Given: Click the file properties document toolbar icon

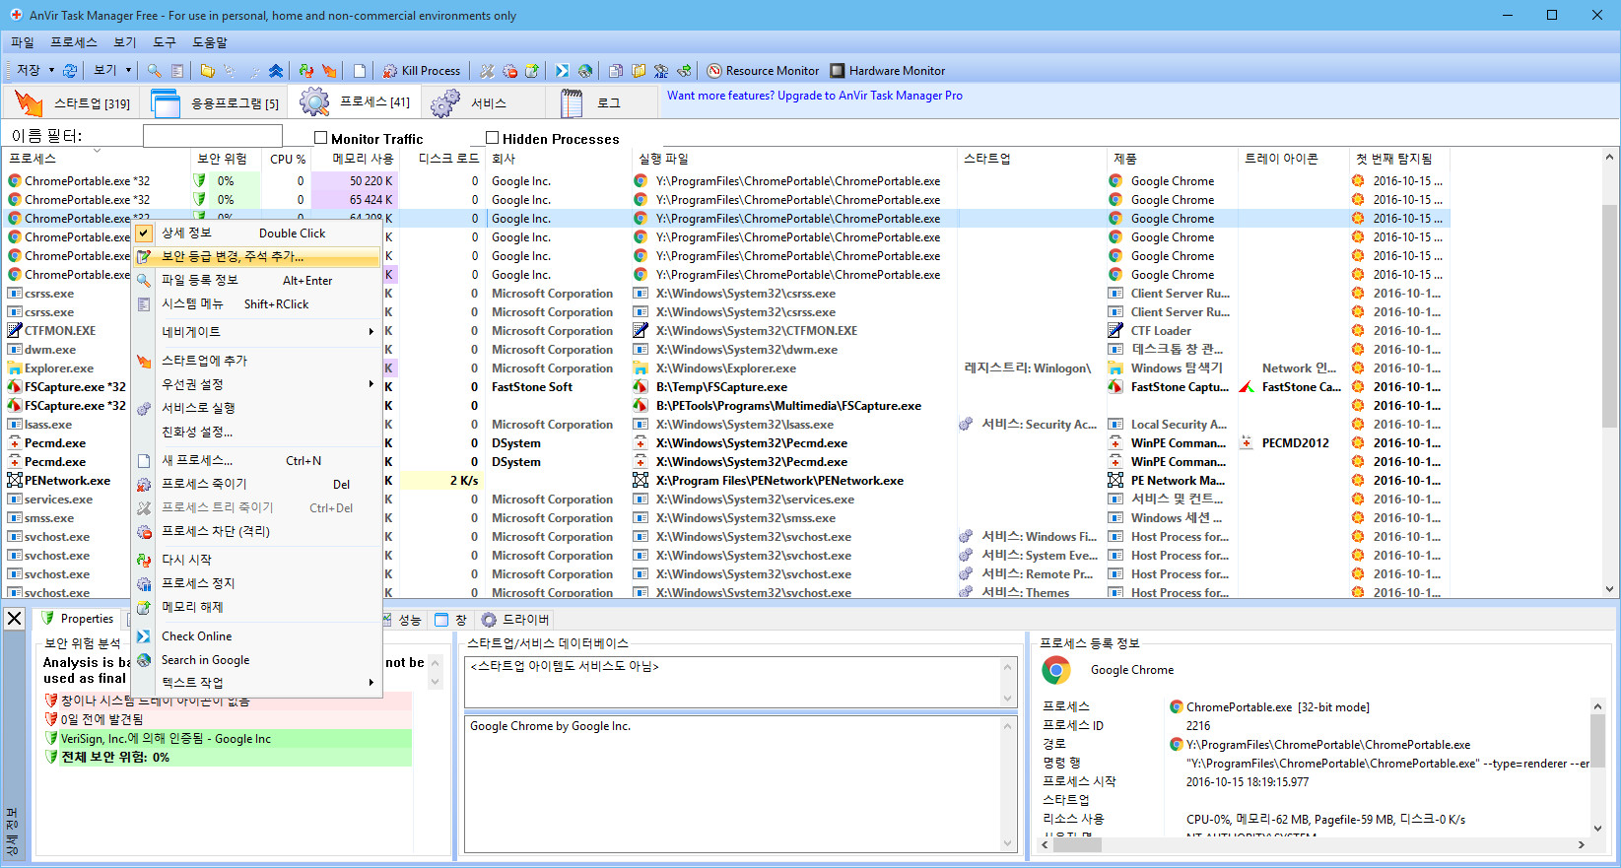Looking at the screenshot, I should (177, 71).
